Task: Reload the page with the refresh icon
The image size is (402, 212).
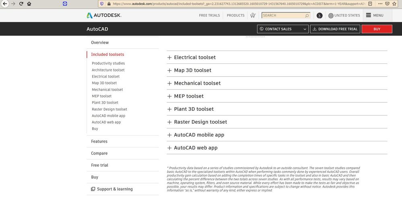Action: pos(21,4)
